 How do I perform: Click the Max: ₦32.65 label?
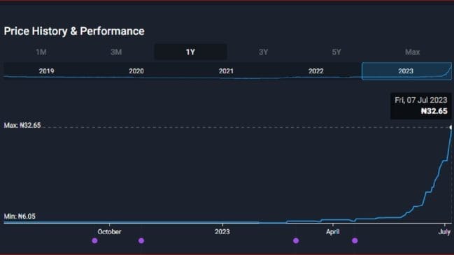[x=22, y=125]
